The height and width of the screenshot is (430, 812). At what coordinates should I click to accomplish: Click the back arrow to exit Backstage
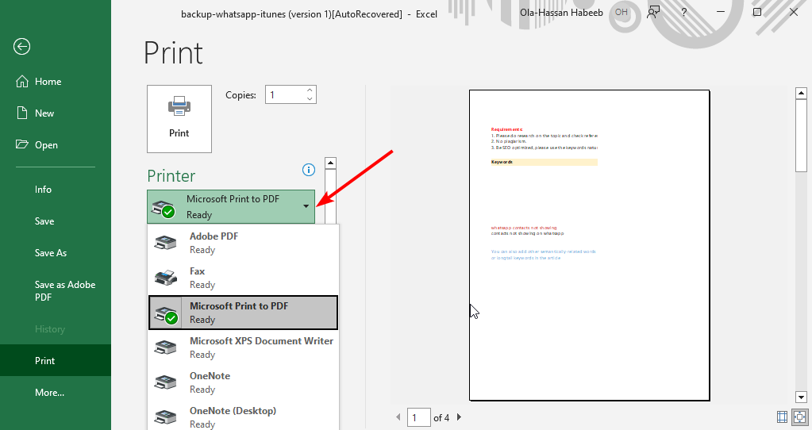click(x=21, y=47)
